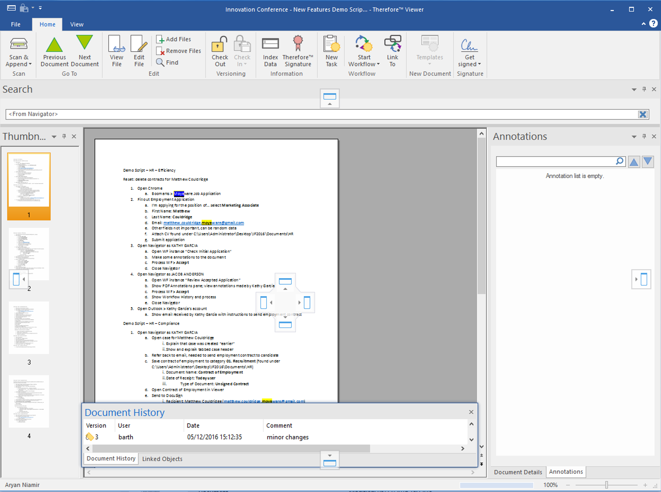Move the zoom slider handle

coord(606,485)
